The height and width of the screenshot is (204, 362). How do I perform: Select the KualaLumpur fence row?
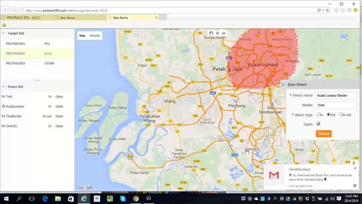[37, 107]
